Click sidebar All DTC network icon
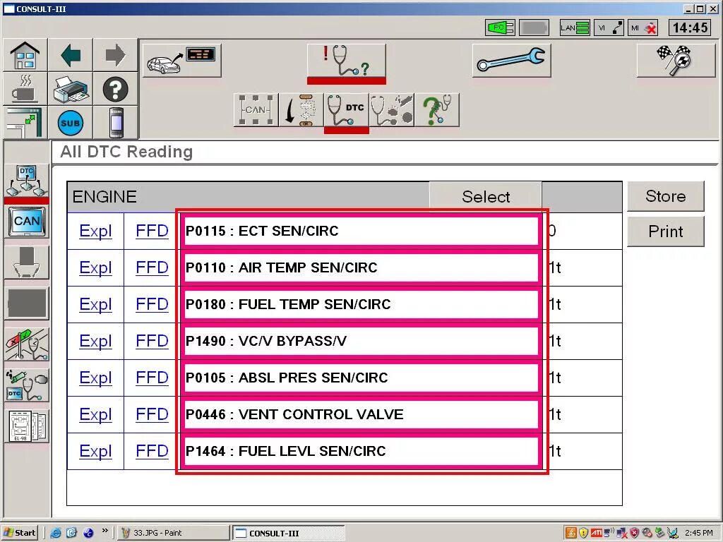 click(x=27, y=181)
